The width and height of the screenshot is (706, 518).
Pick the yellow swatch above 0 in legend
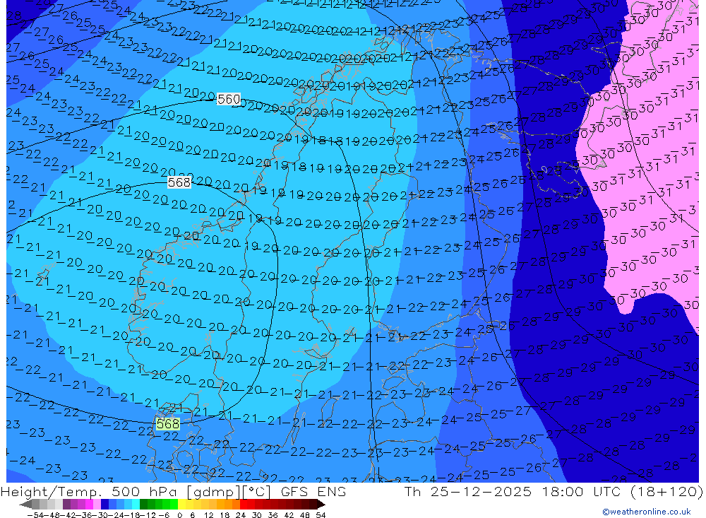point(181,504)
